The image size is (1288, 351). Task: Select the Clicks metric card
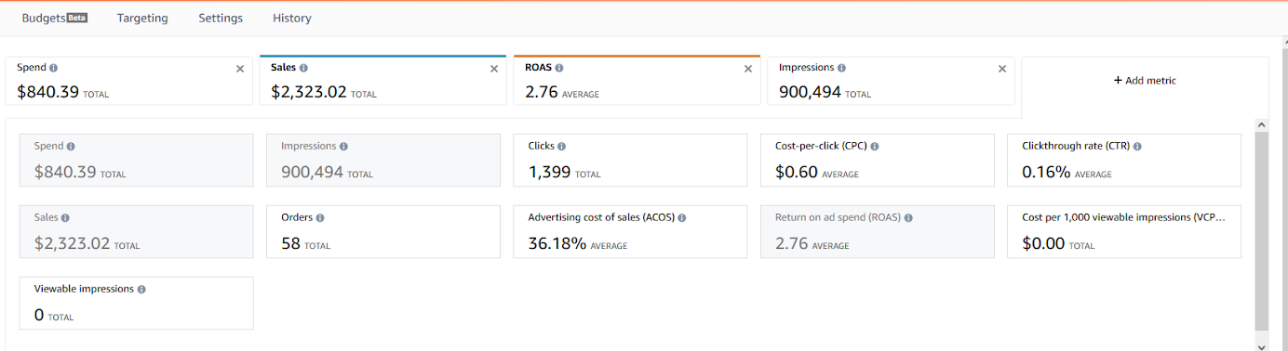pyautogui.click(x=630, y=161)
